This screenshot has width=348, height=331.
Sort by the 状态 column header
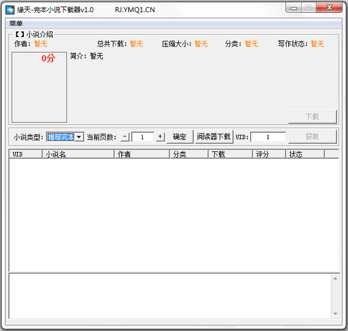click(305, 154)
